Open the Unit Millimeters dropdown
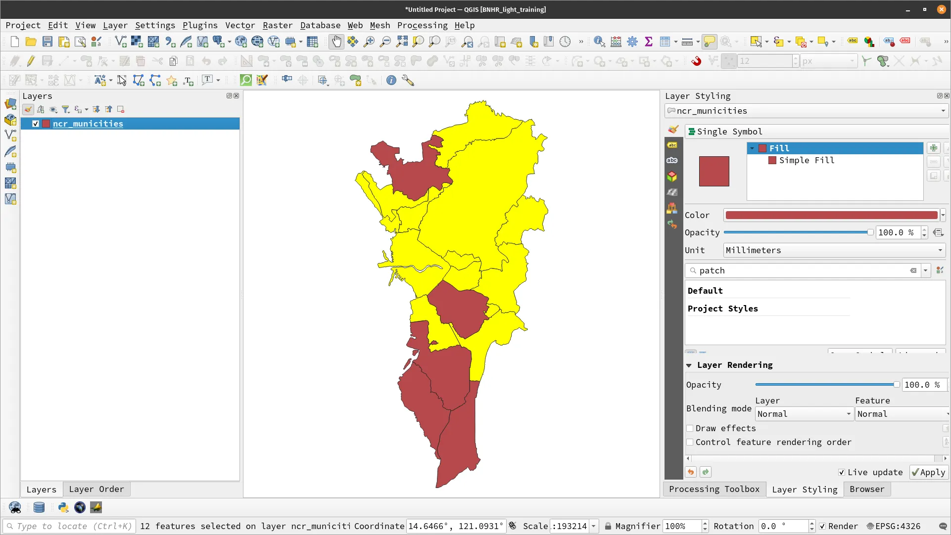This screenshot has width=951, height=535. (x=834, y=250)
